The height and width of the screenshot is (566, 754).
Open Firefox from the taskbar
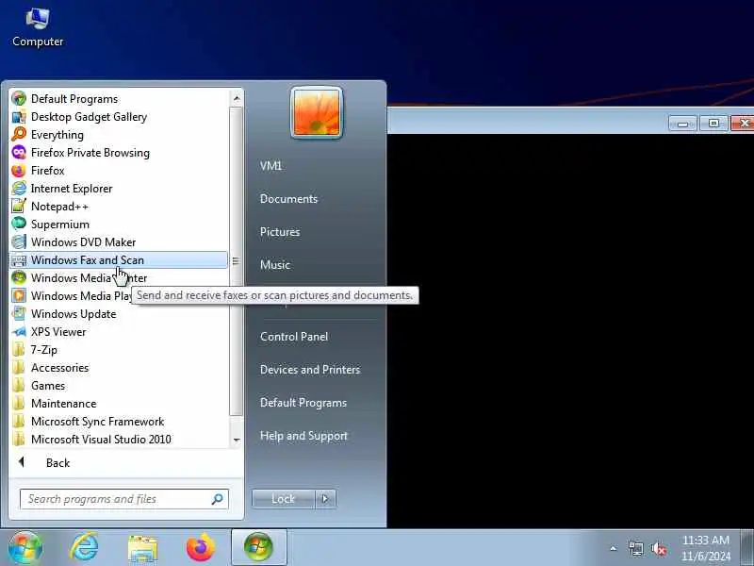[x=201, y=547]
